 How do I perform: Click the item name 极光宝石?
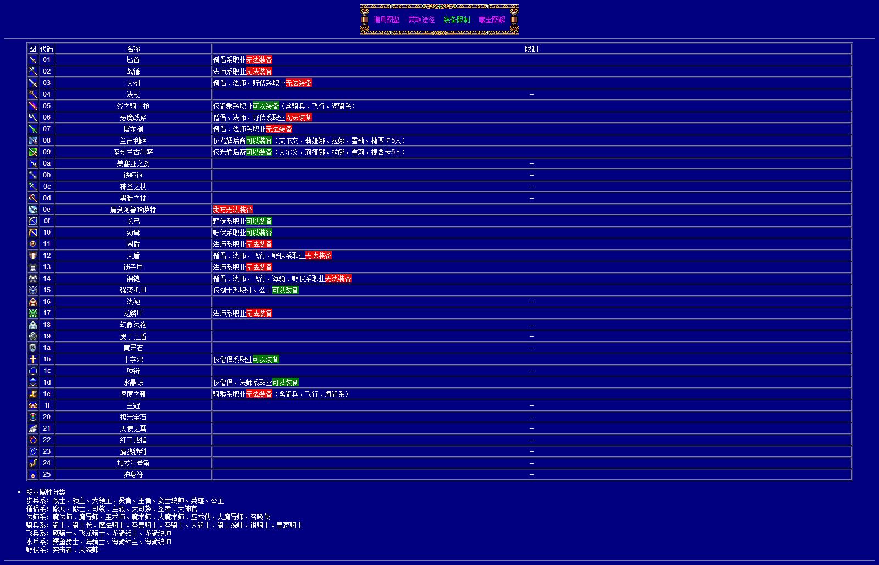(133, 417)
